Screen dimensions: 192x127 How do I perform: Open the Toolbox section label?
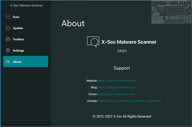(18, 39)
